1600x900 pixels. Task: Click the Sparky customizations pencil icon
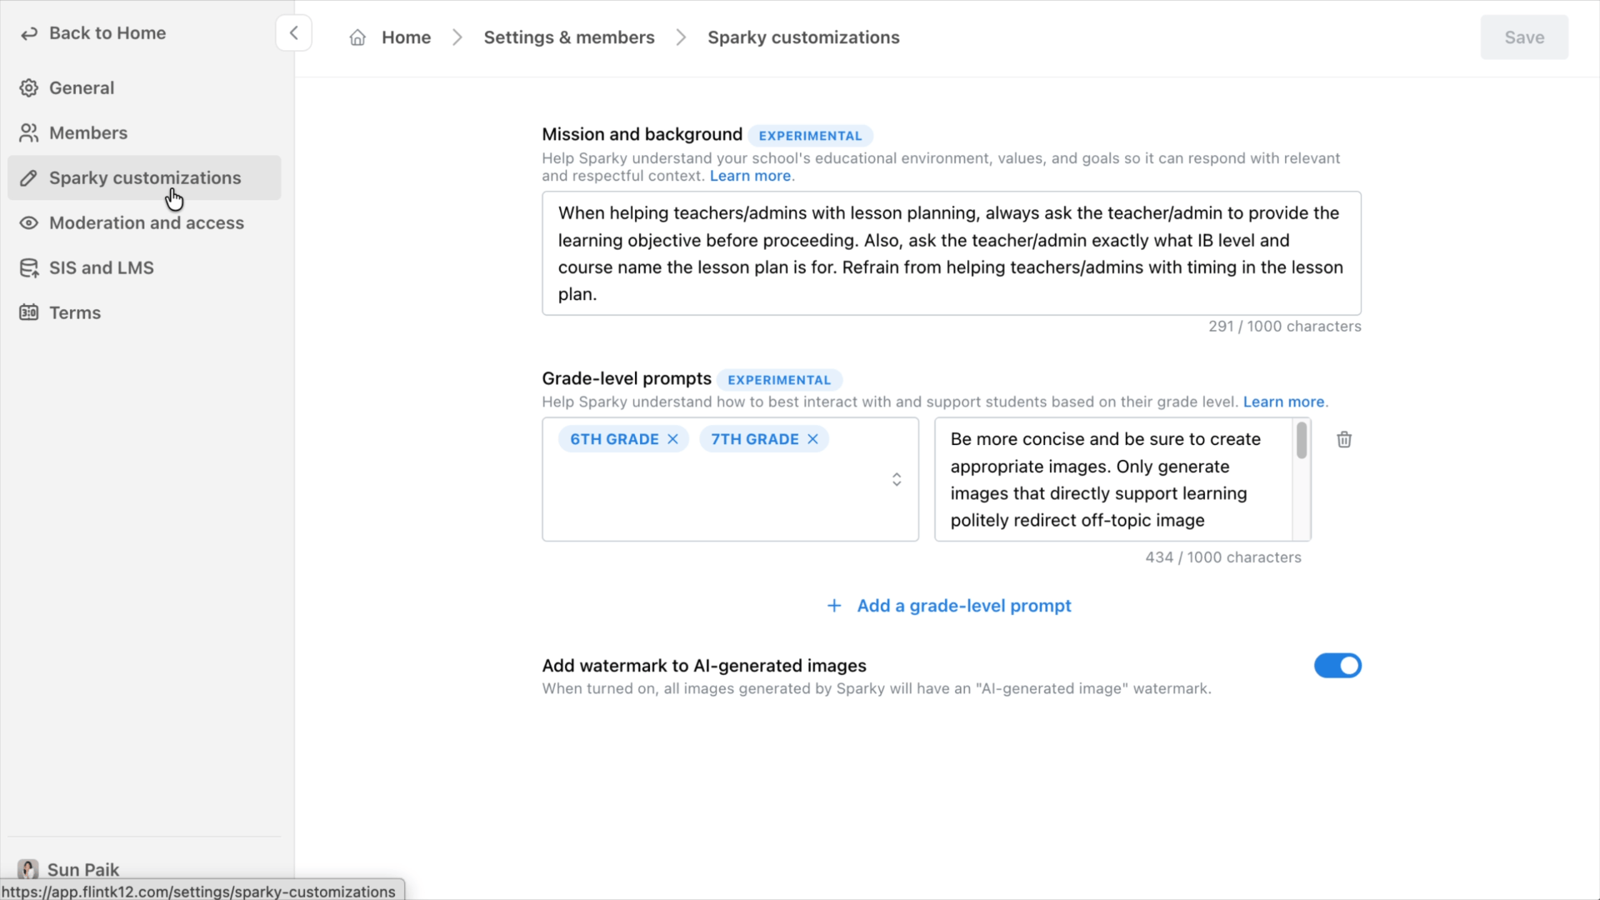[x=29, y=177]
